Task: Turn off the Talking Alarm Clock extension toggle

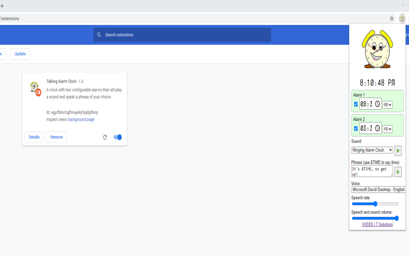Action: tap(118, 137)
